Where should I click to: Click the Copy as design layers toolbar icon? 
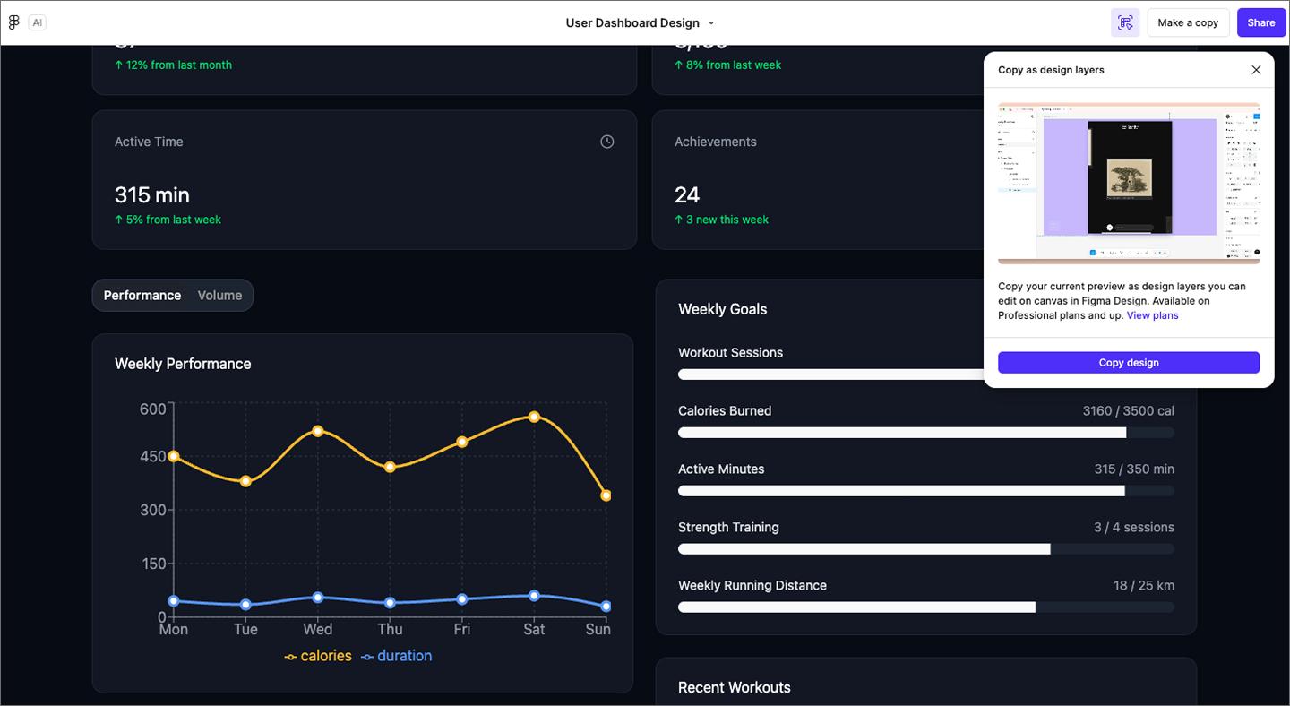click(x=1125, y=22)
